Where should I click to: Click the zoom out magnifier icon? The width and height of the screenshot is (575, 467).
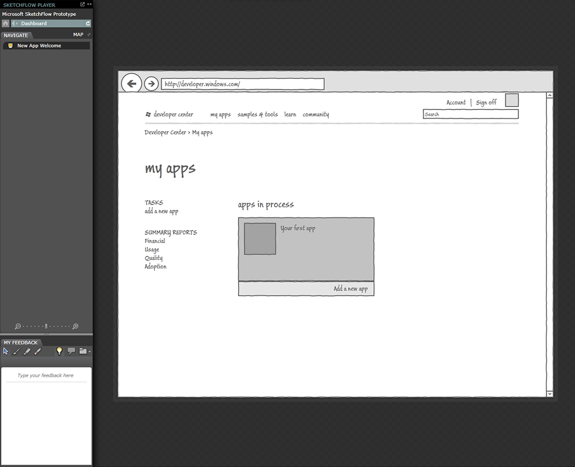point(18,326)
